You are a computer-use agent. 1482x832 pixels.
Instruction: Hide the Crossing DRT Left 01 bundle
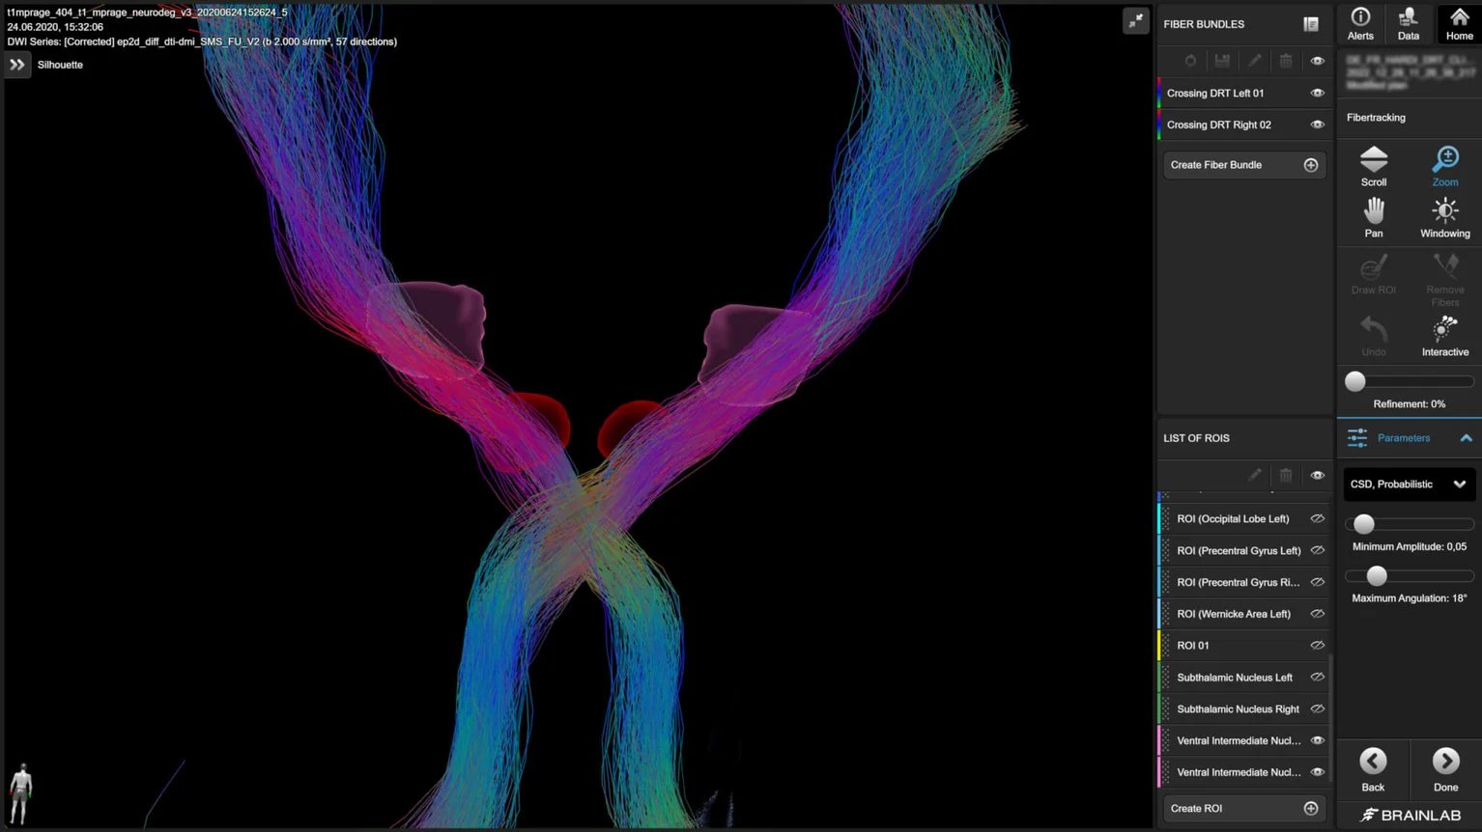(1317, 94)
